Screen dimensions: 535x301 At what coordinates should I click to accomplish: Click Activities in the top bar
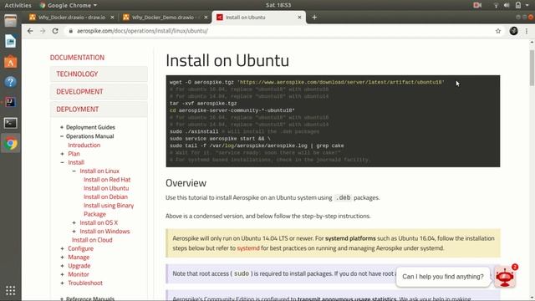point(18,5)
